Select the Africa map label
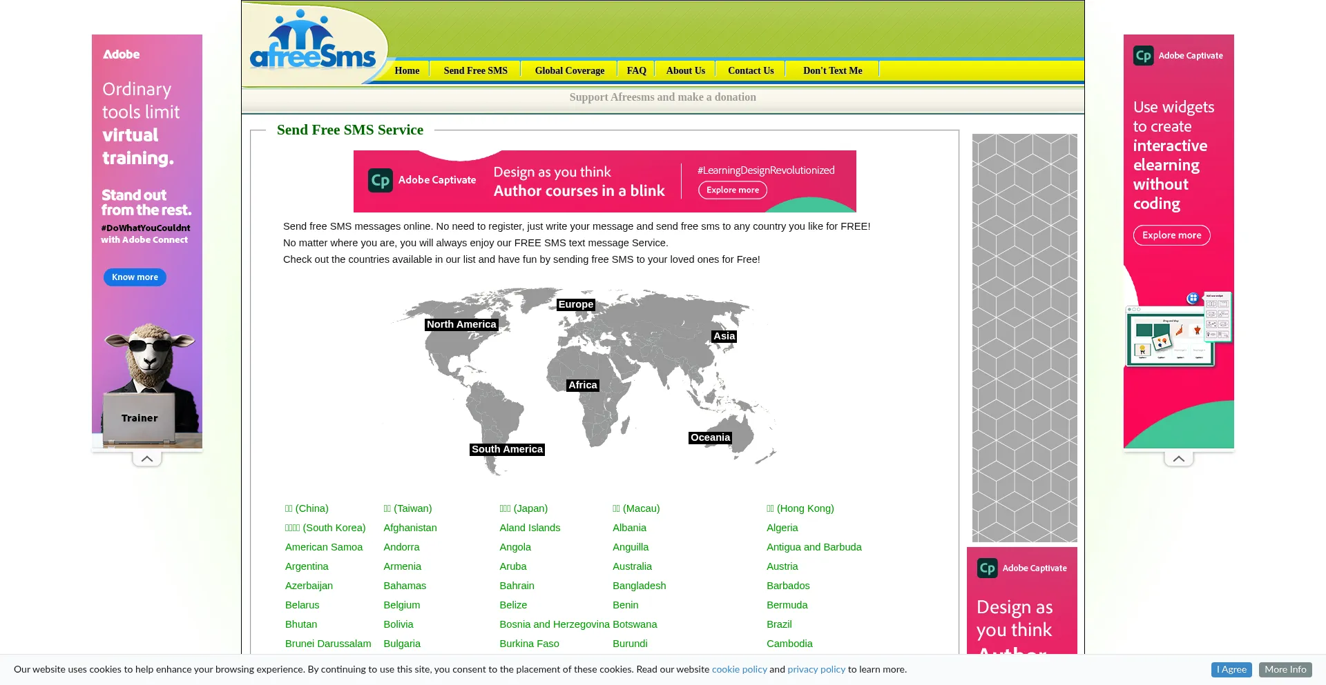This screenshot has height=685, width=1326. 582,386
